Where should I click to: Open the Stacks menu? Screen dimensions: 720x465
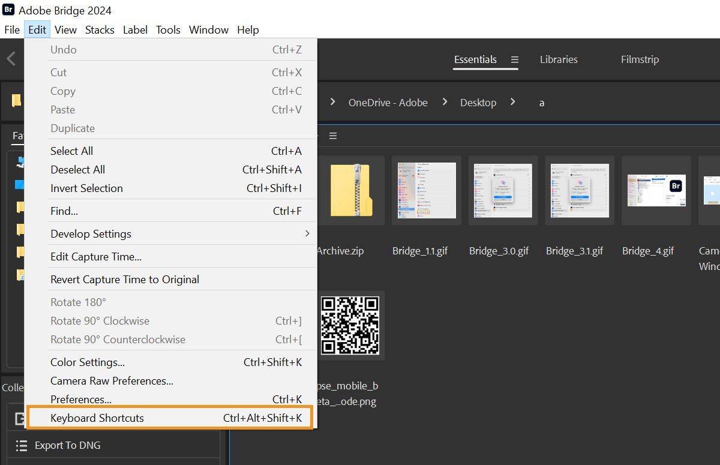click(100, 29)
